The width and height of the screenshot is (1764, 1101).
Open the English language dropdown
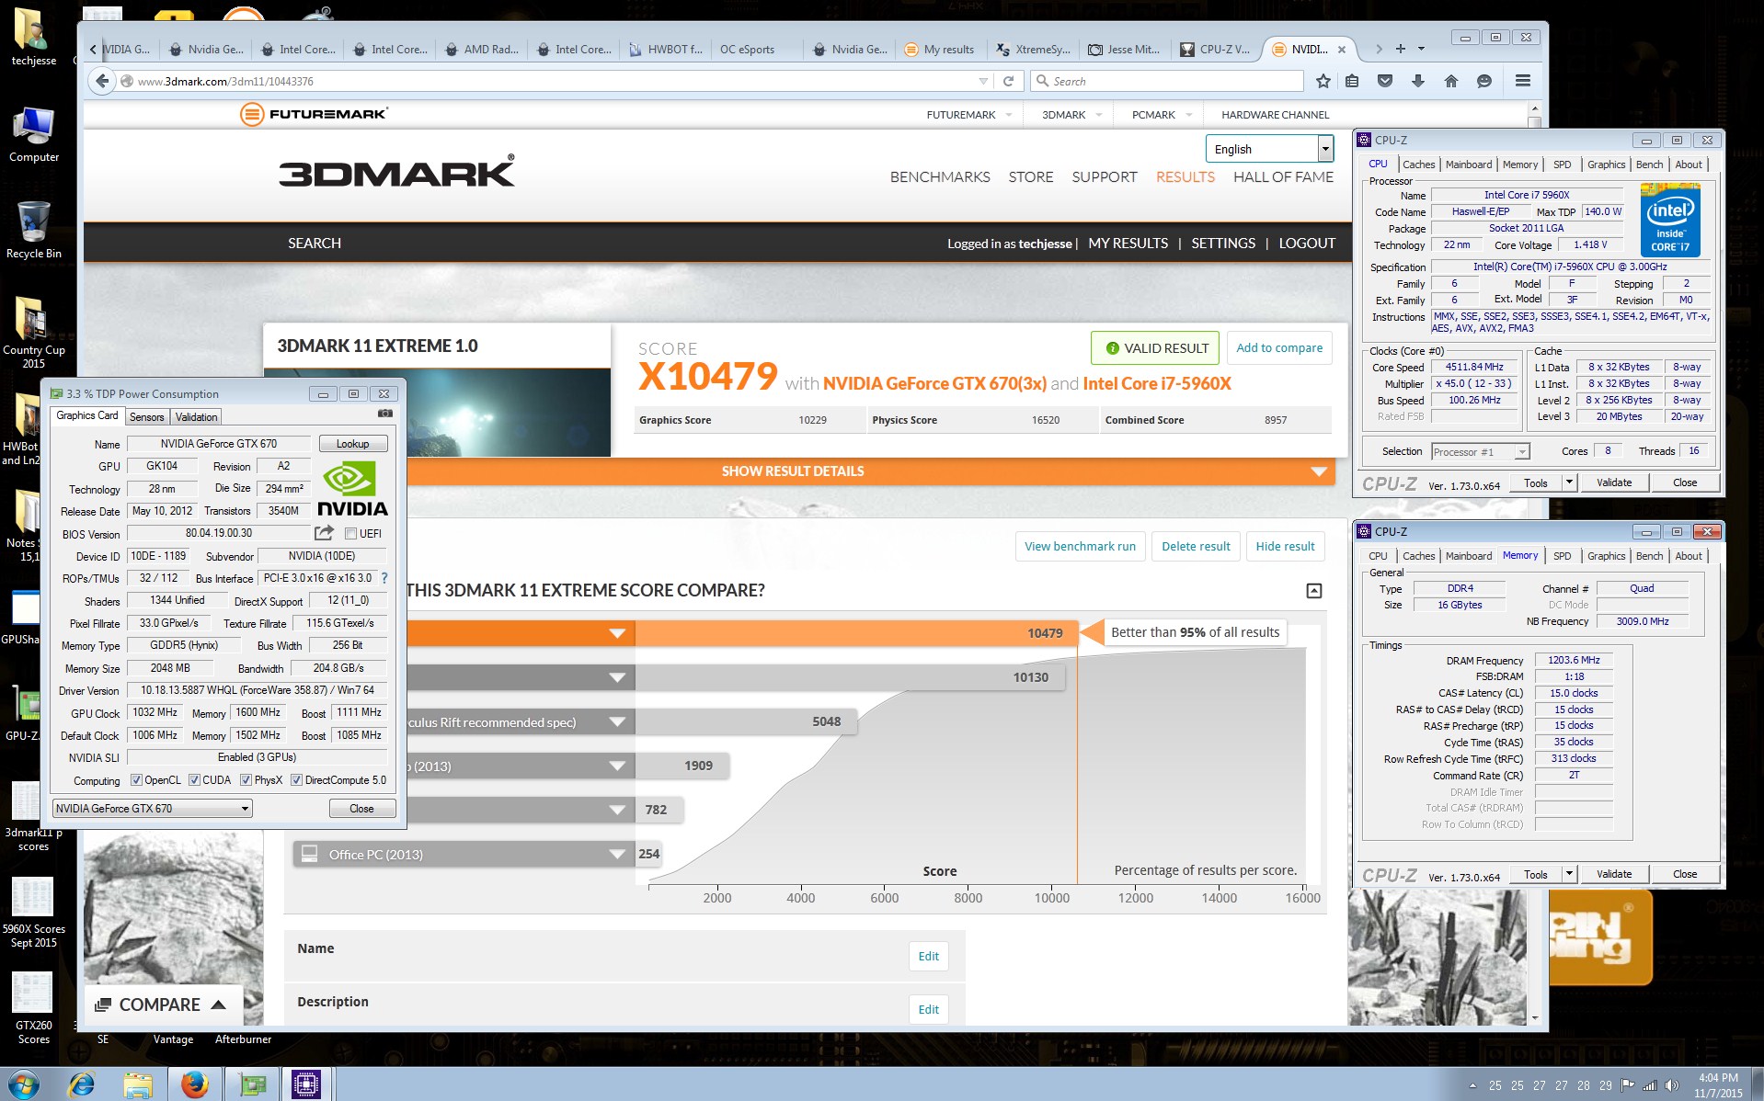point(1269,149)
